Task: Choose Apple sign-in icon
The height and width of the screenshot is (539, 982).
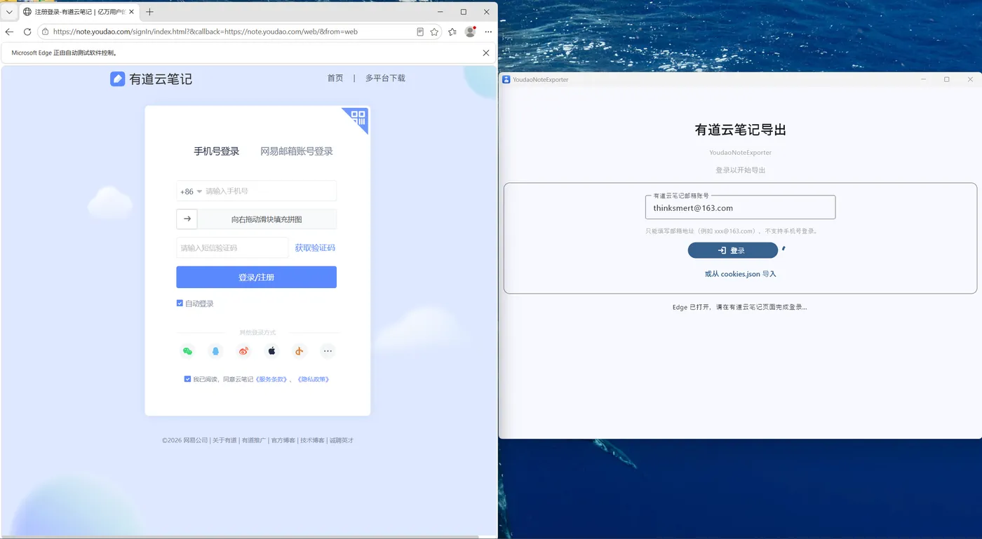Action: 271,351
